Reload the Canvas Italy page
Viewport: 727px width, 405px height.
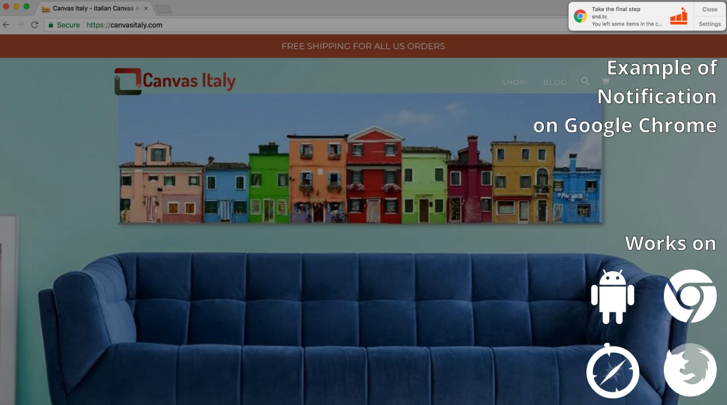pos(35,25)
